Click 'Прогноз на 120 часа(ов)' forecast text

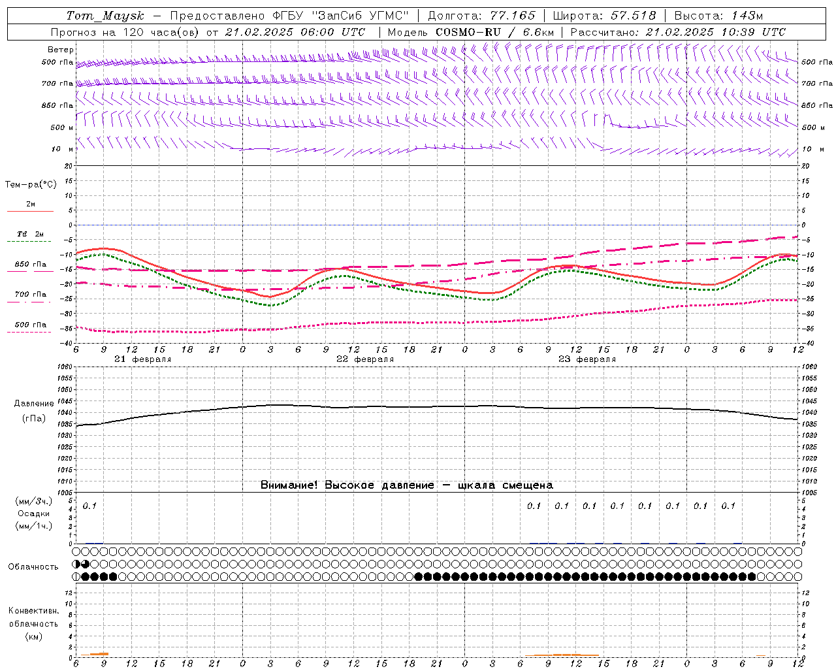pyautogui.click(x=126, y=32)
